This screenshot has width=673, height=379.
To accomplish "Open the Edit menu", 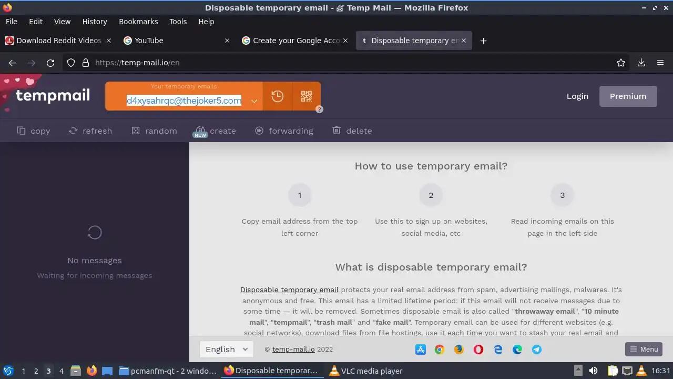I will pos(36,22).
